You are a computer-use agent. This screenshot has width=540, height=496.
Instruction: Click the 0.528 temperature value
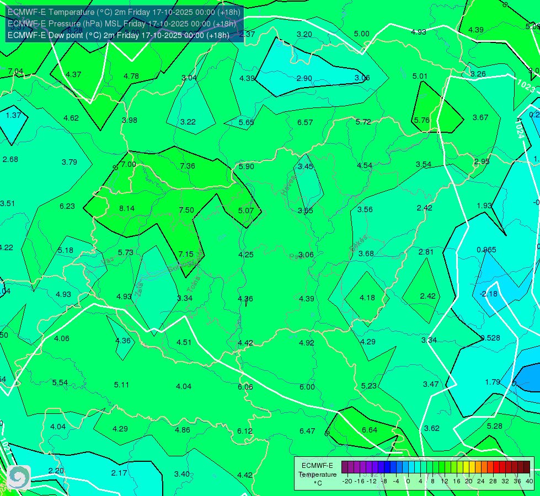click(x=490, y=338)
